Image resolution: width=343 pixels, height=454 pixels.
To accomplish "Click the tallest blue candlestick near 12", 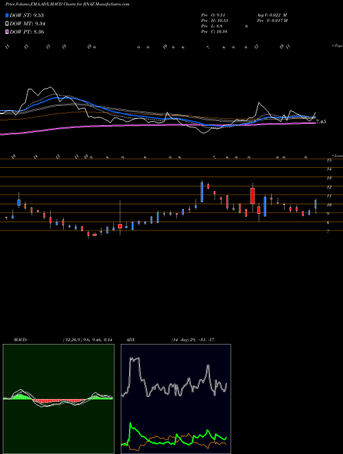I will (202, 192).
